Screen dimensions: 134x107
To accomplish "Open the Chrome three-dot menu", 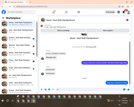I will [132, 6].
